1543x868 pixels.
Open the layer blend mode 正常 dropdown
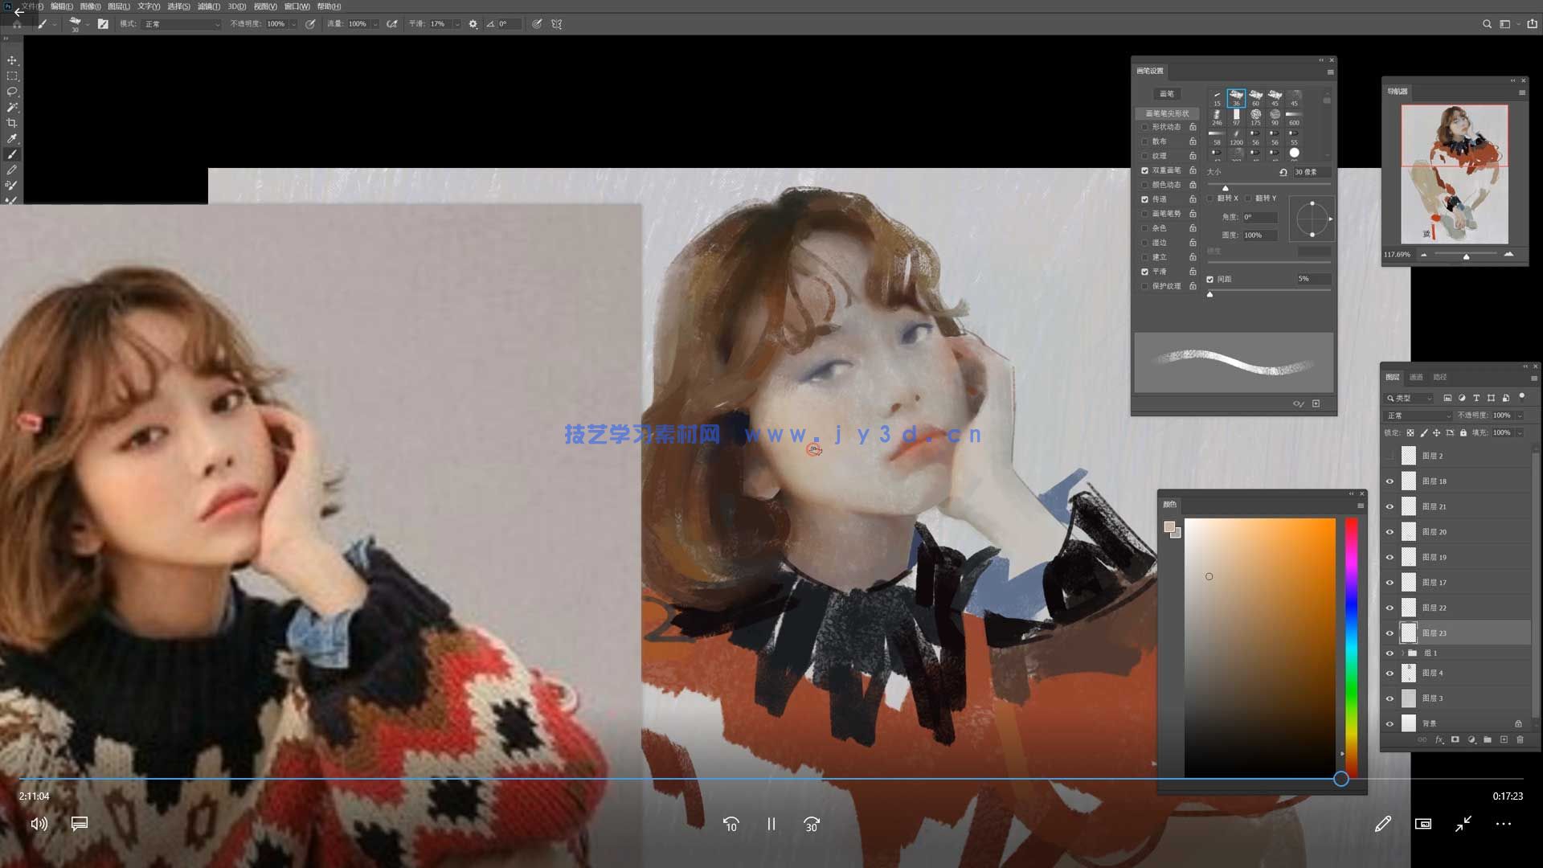click(x=1418, y=416)
